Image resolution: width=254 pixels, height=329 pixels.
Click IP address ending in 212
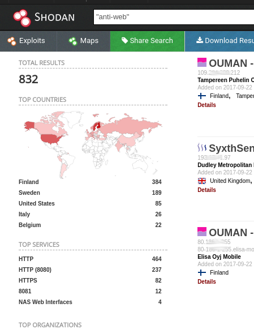pyautogui.click(x=219, y=72)
